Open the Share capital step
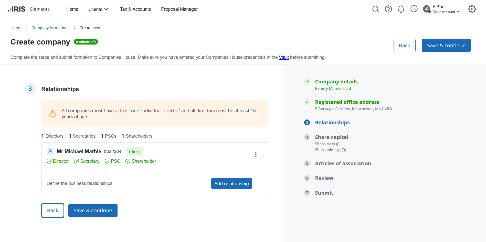 click(331, 137)
